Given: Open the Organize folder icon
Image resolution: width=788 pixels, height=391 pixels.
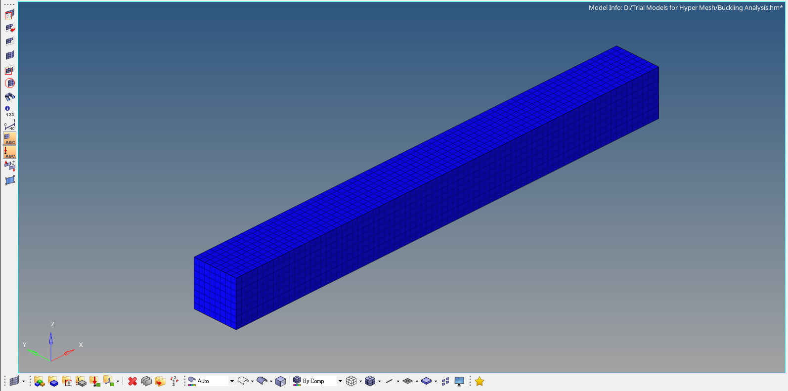Looking at the screenshot, I should point(160,381).
